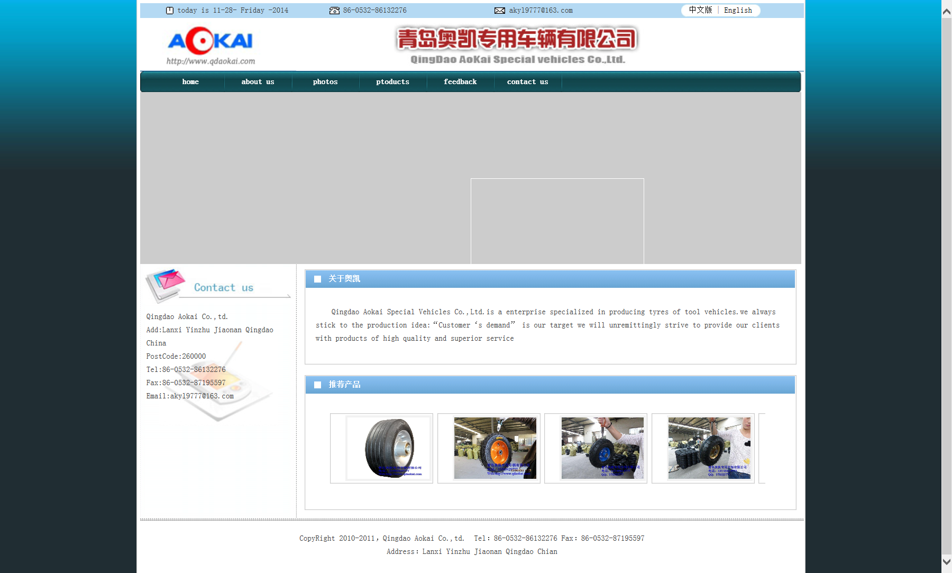Click the Email:aky19777@163.com line in sidebar
Viewport: 952px width, 573px height.
(x=190, y=396)
